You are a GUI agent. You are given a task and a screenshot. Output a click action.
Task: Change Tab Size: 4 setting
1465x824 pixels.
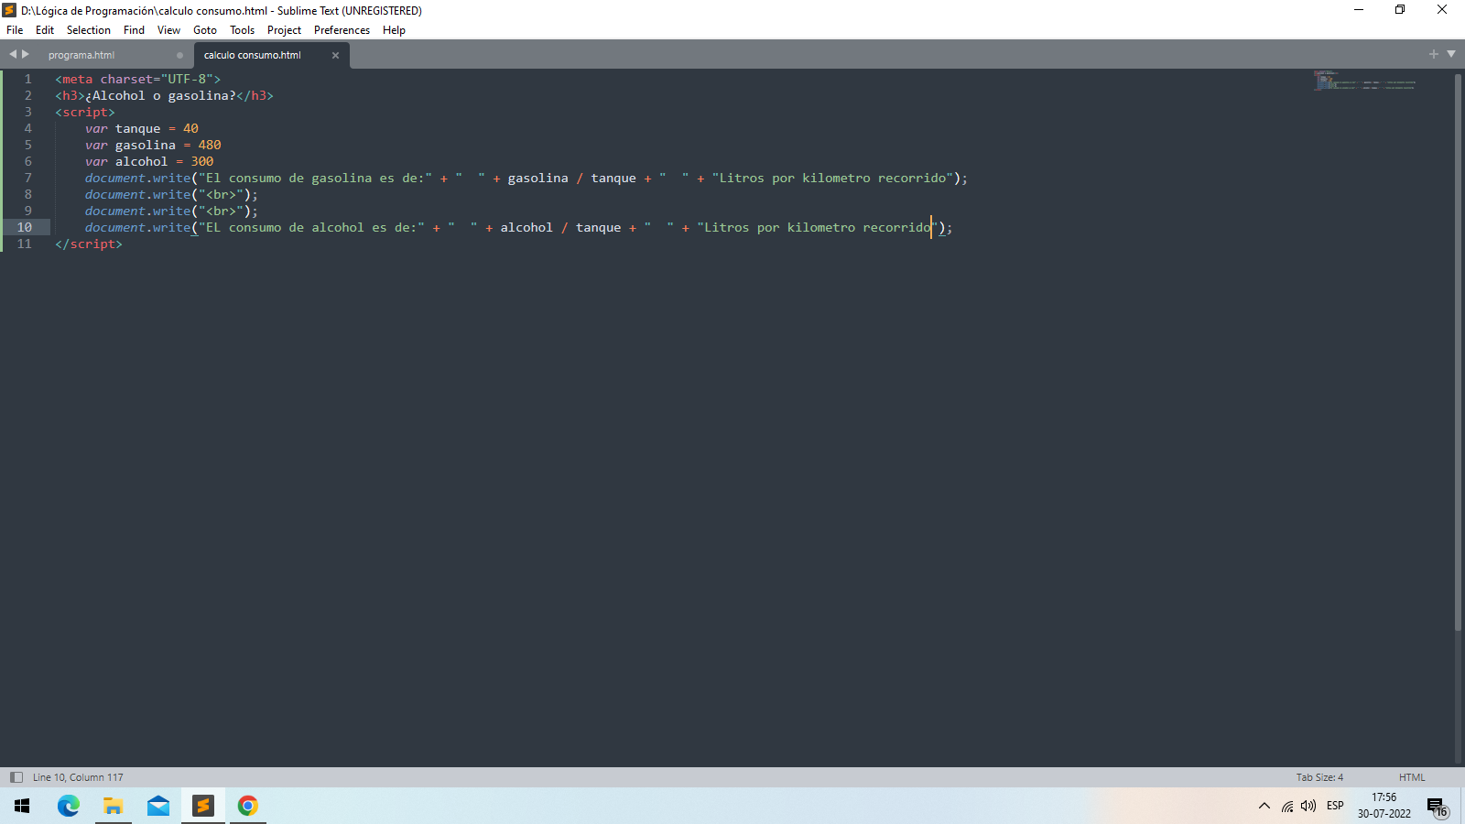click(x=1319, y=777)
